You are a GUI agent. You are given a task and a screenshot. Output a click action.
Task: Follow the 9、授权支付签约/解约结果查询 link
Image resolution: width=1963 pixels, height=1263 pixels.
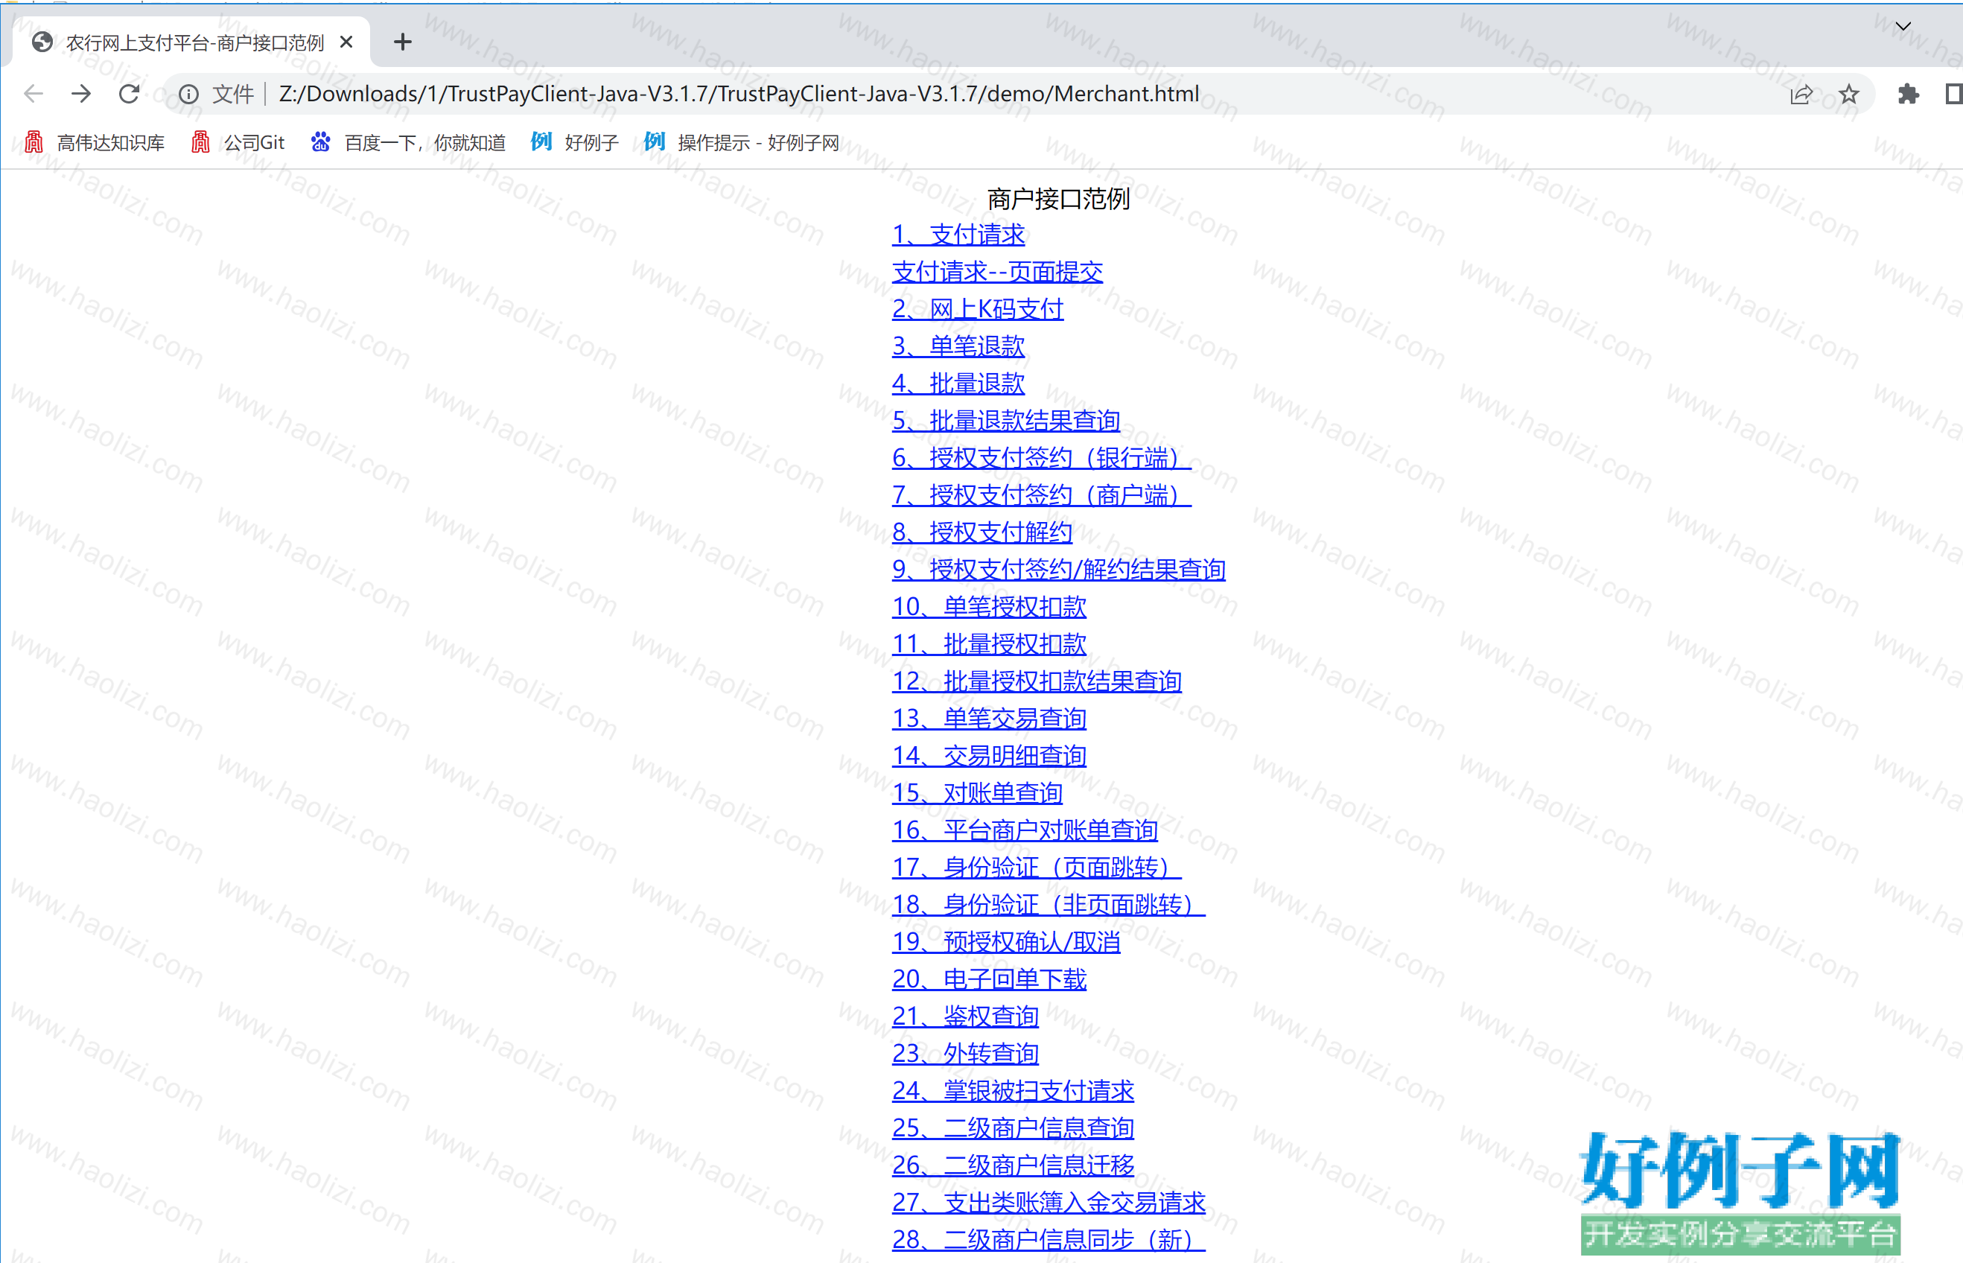(x=1059, y=569)
